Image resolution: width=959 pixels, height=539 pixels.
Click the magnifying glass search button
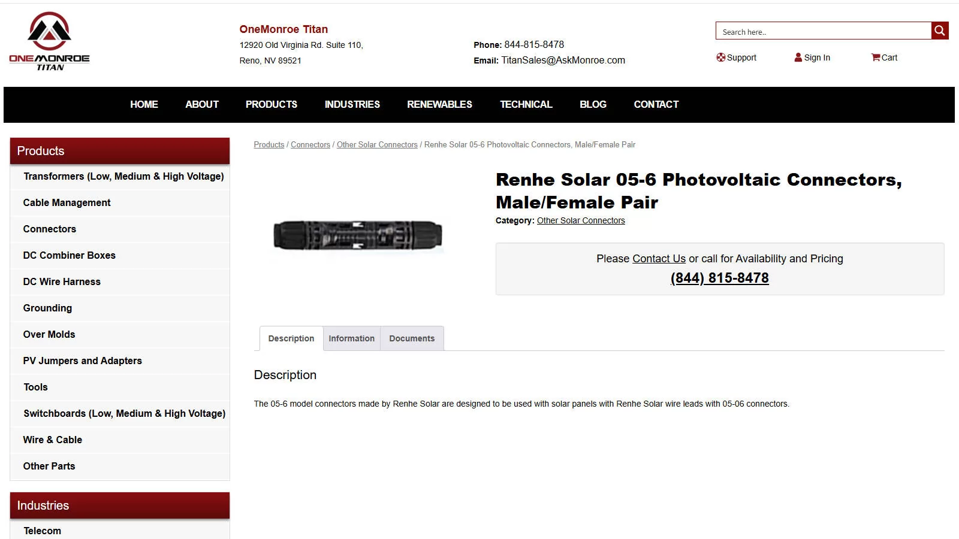coord(939,31)
